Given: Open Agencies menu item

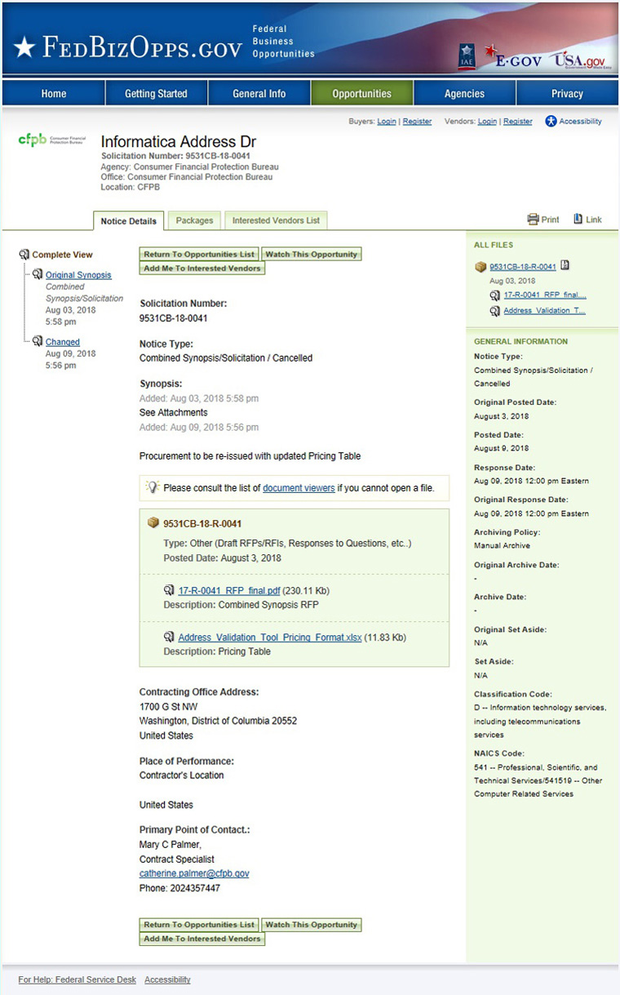Looking at the screenshot, I should coord(465,93).
